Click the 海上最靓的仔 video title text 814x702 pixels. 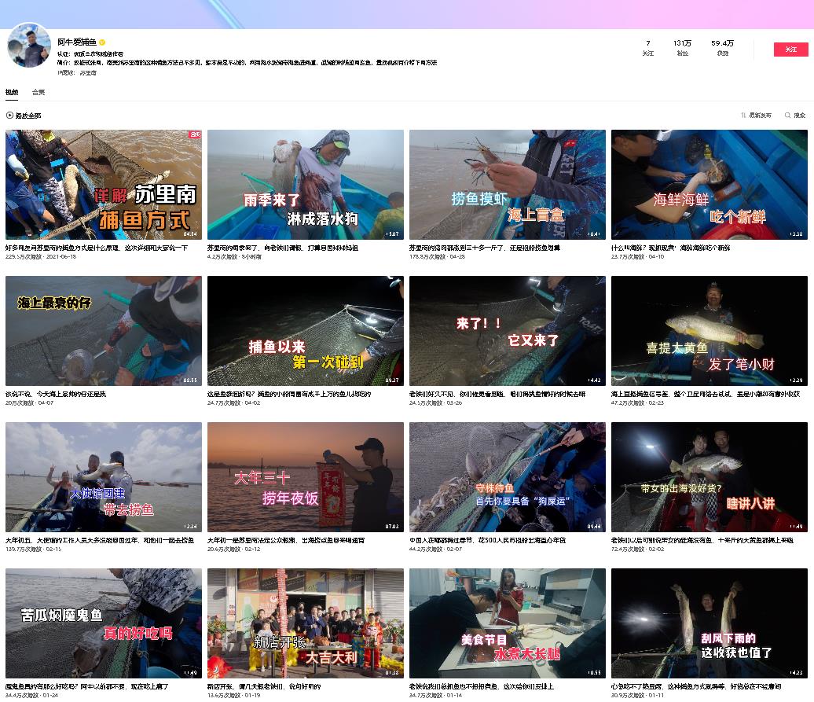(x=55, y=394)
